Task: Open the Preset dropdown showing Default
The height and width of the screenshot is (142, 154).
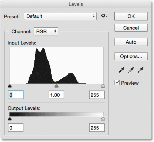Action: 60,16
